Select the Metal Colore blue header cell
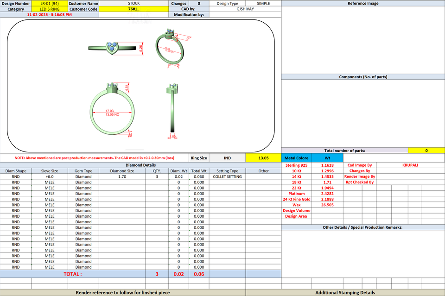The image size is (445, 296). tap(296, 158)
